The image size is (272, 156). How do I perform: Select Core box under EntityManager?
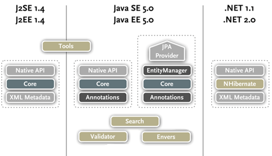167,84
